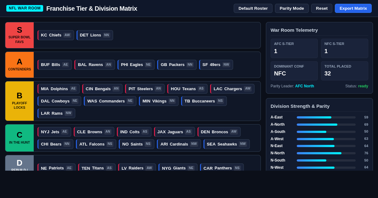Viewport: 378px width, 198px height.
Task: Select the PIT Steelers chip
Action: pos(145,89)
